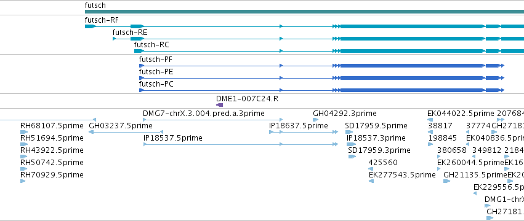The height and width of the screenshot is (221, 524).
Task: Select the purple DME1-007C24.R feature
Action: [x=220, y=105]
